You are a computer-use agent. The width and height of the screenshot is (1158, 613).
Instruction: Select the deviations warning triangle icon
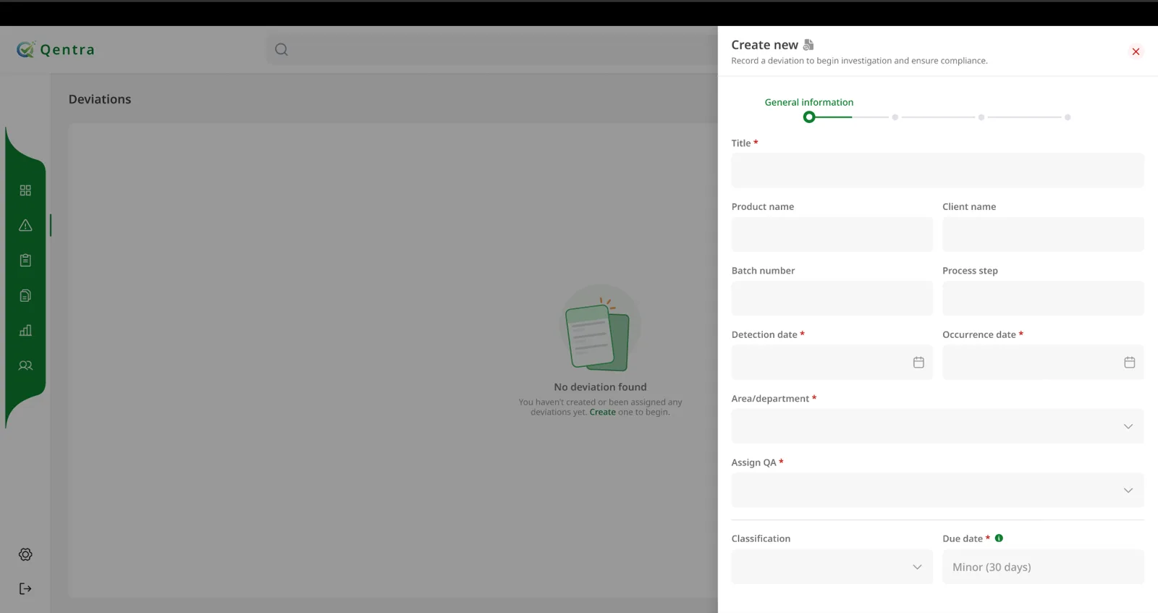point(25,225)
